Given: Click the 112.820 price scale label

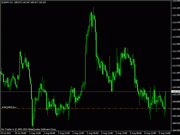Looking at the screenshot, I should pyautogui.click(x=176, y=37).
